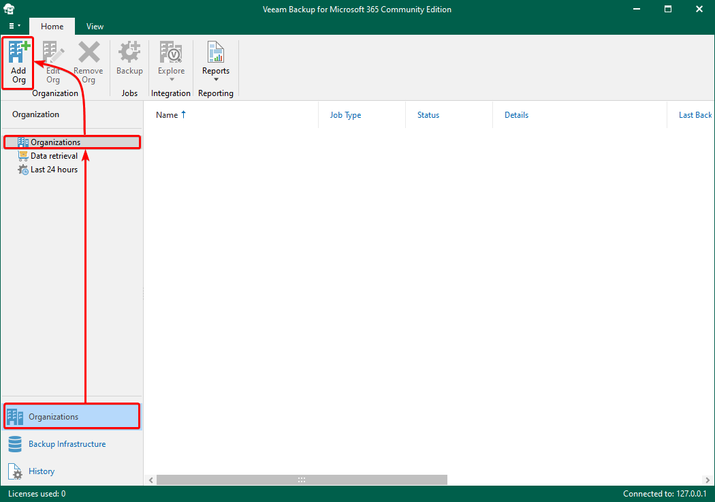
Task: Sort by the Details column
Action: click(x=579, y=115)
